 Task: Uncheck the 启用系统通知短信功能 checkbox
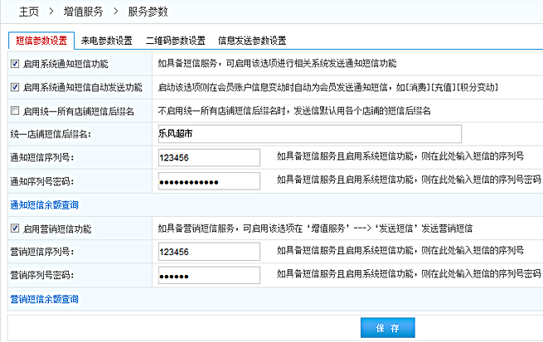point(14,64)
